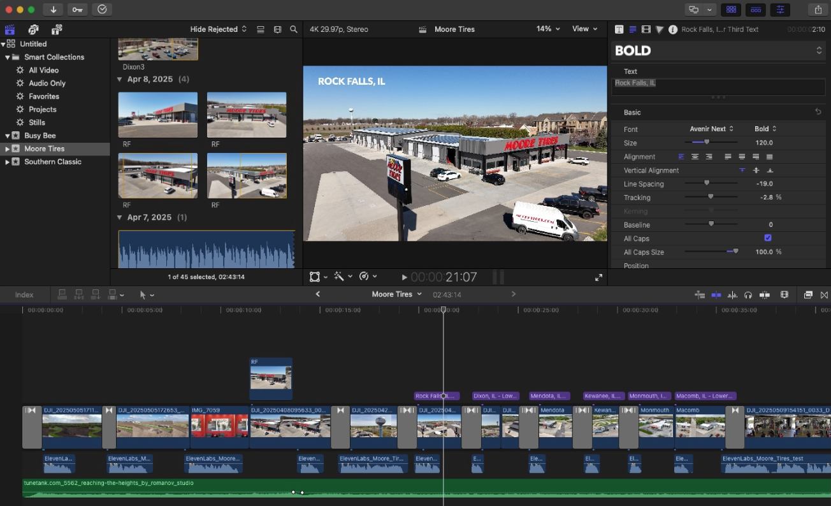Play the timeline from the playhead
831x506 pixels.
(404, 277)
